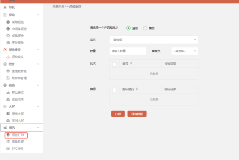Click the 报检接收 download icon

8,57
